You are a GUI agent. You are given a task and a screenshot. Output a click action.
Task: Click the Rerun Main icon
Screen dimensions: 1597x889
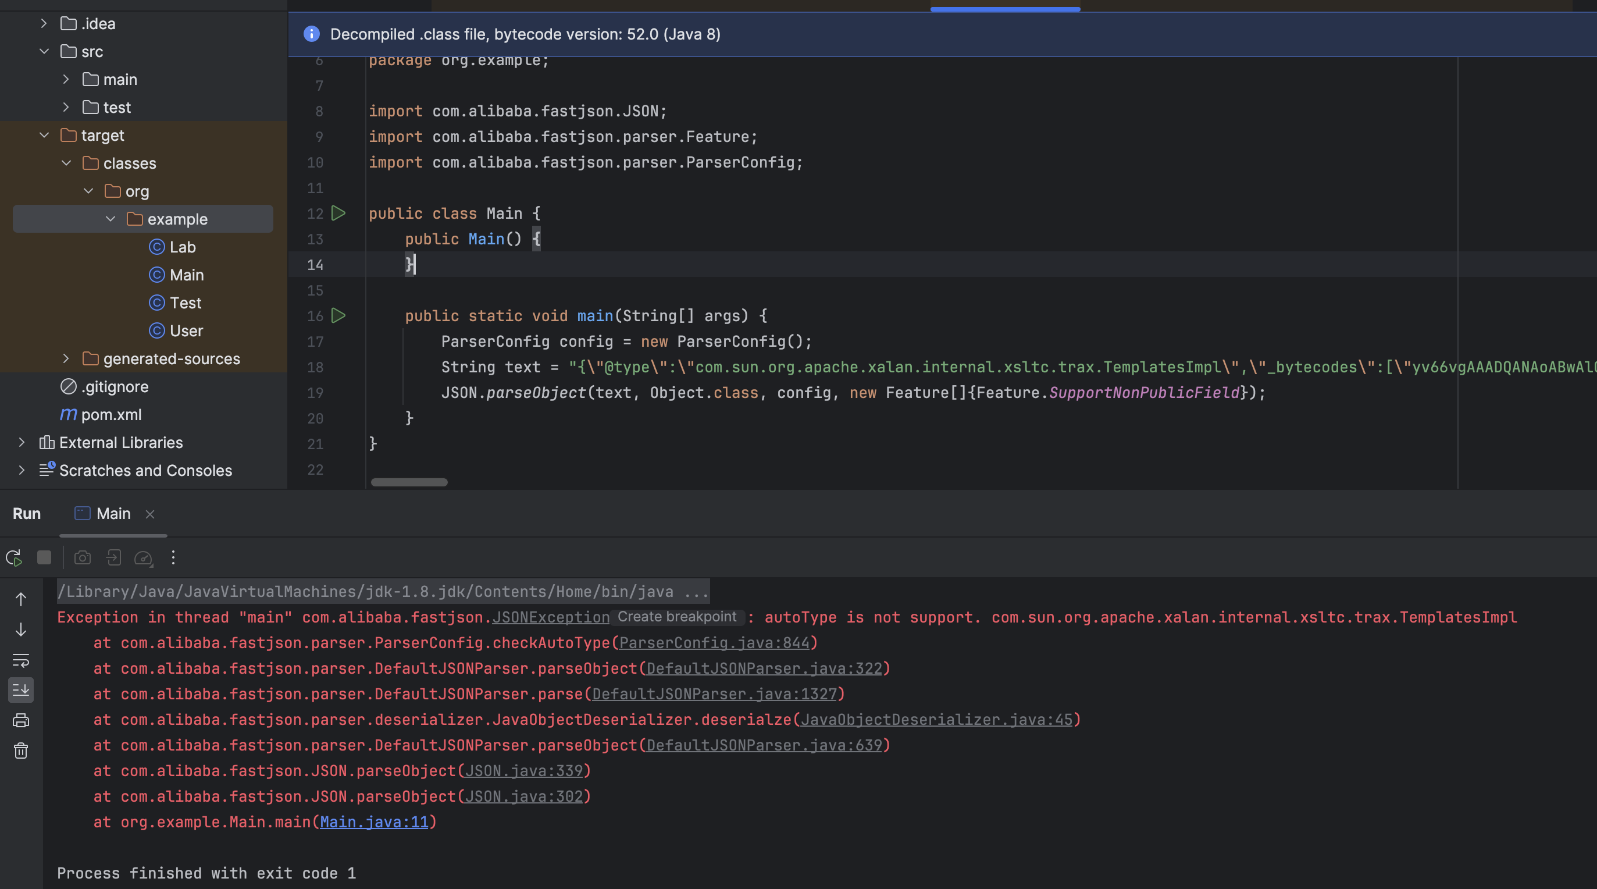[13, 558]
